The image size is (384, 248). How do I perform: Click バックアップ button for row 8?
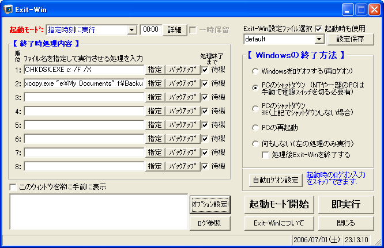pyautogui.click(x=183, y=166)
